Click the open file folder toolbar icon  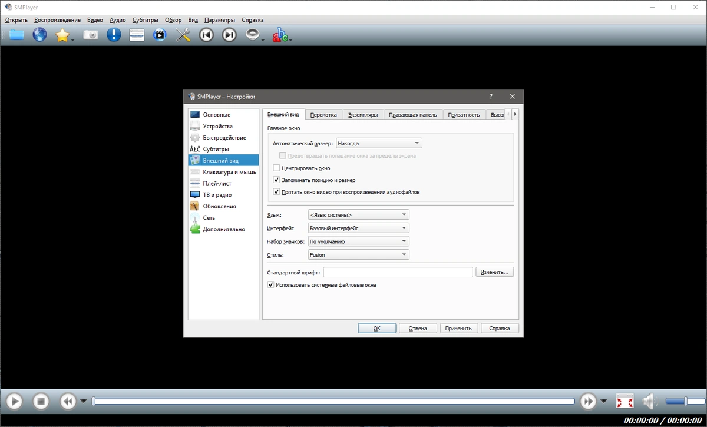tap(16, 35)
